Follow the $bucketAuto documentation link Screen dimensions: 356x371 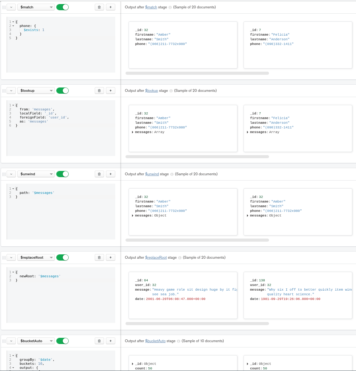click(x=155, y=341)
